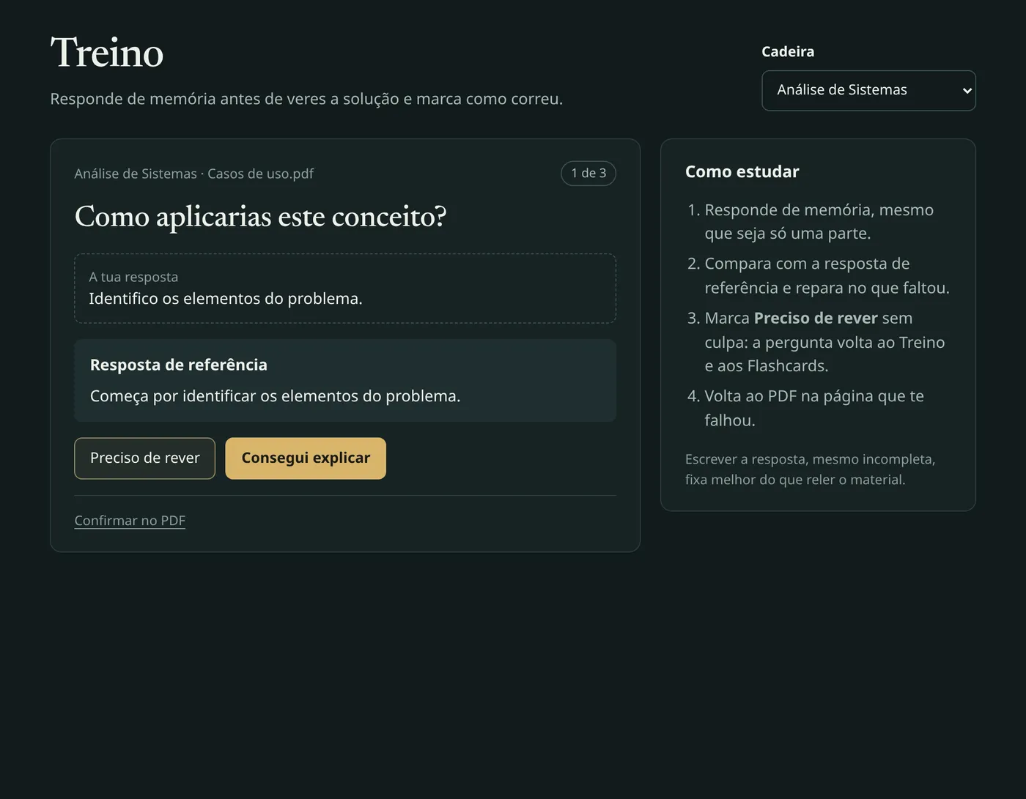Click the Resposta de referência heading

179,365
